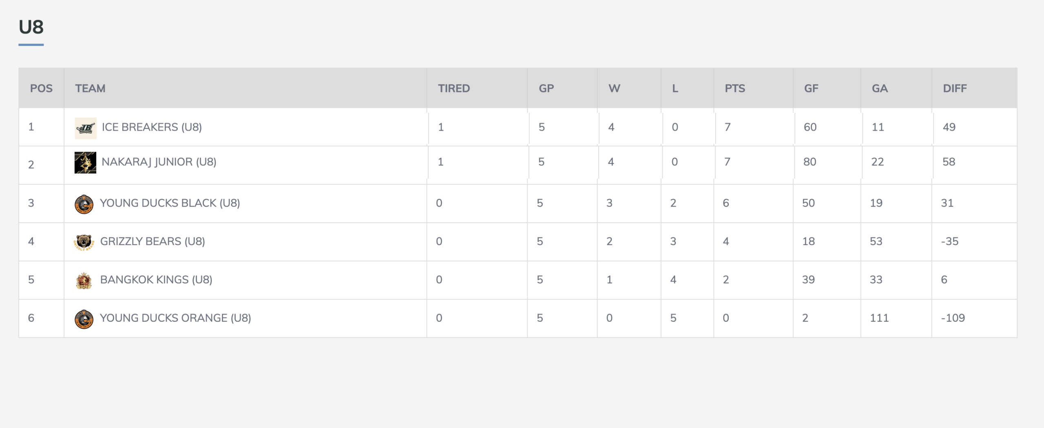Viewport: 1044px width, 428px height.
Task: Open YOUNG DUCKS BLACK (U8) team page
Action: tap(170, 203)
